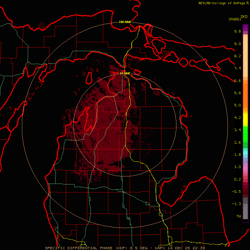250x250 pixels.
Task: Click the 50 NMI range ring label
Action: tap(125, 73)
